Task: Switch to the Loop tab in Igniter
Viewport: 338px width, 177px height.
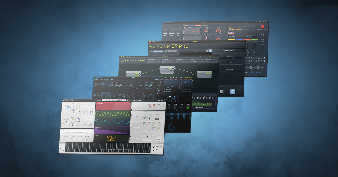Action: tap(112, 79)
